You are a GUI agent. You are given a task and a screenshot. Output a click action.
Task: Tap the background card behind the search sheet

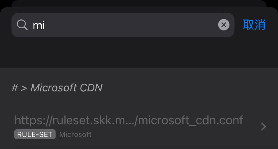pyautogui.click(x=139, y=3)
